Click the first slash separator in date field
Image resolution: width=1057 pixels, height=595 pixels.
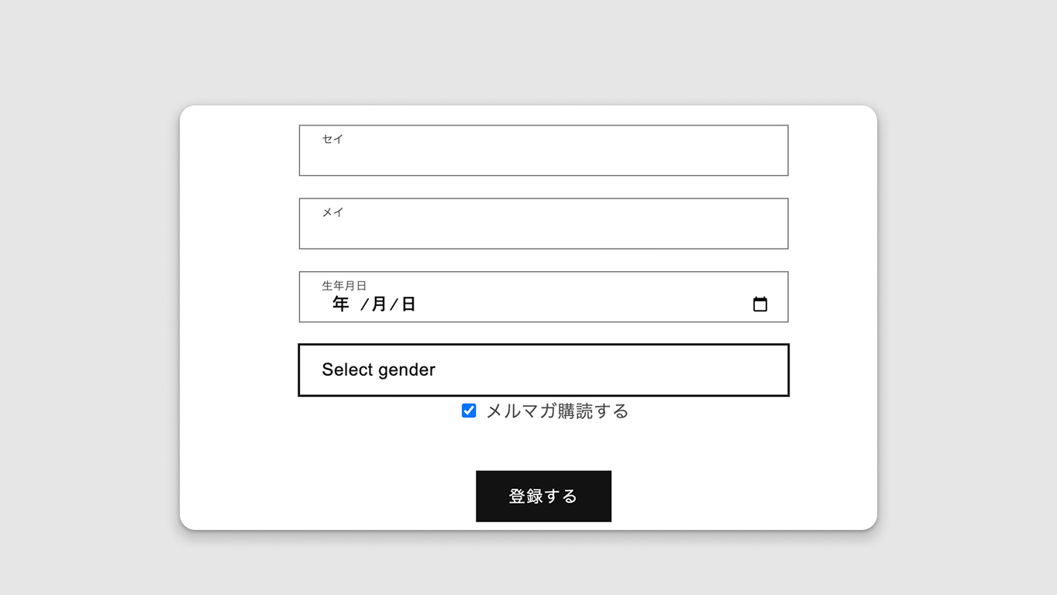[x=364, y=304]
